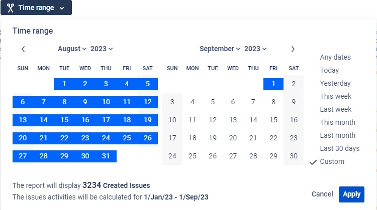Select August 15 in the calendar
This screenshot has height=210, width=377.
click(x=64, y=120)
